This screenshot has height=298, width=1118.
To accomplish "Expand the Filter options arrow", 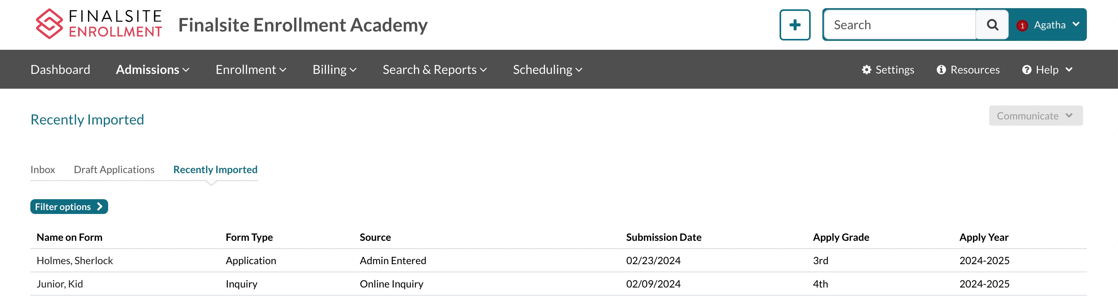I will coord(100,207).
